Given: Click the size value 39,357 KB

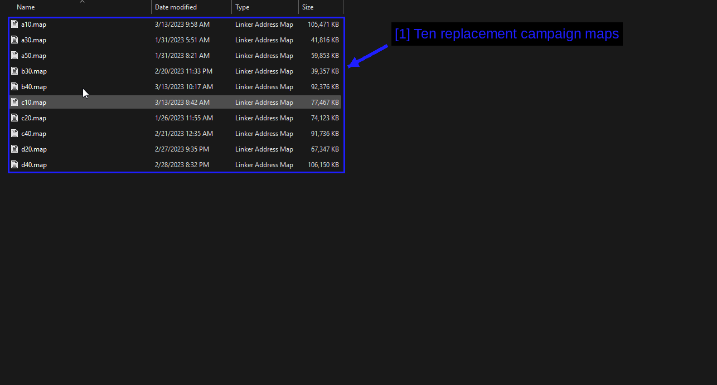Looking at the screenshot, I should point(325,71).
